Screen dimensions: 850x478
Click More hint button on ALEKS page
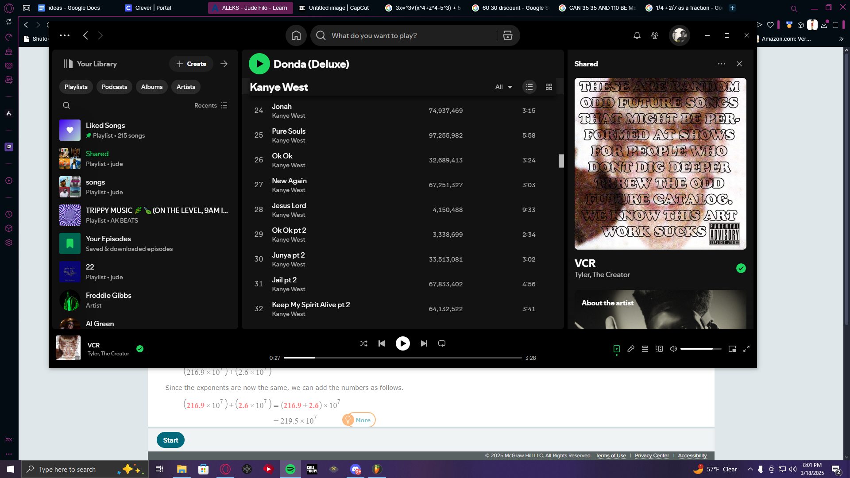(x=359, y=420)
